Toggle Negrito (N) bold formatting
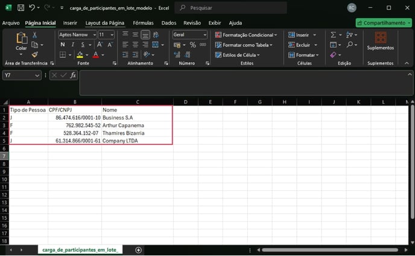 pos(63,45)
